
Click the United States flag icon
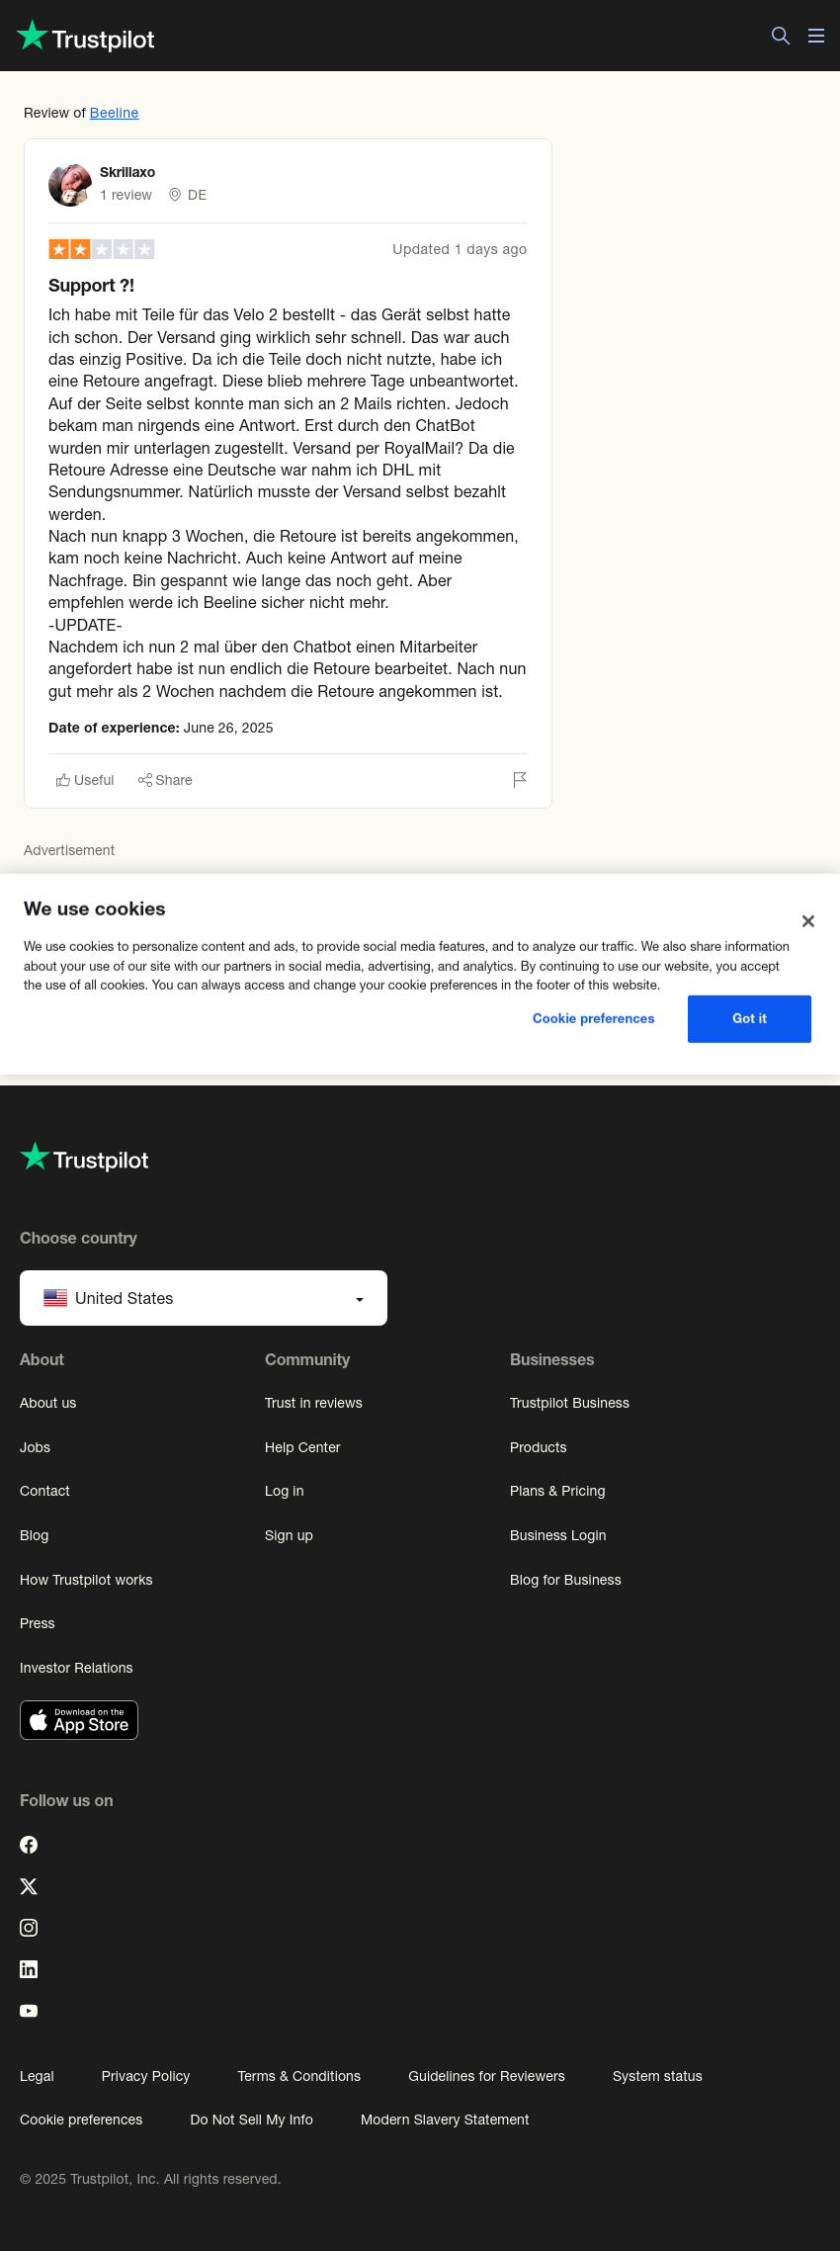(x=55, y=1298)
